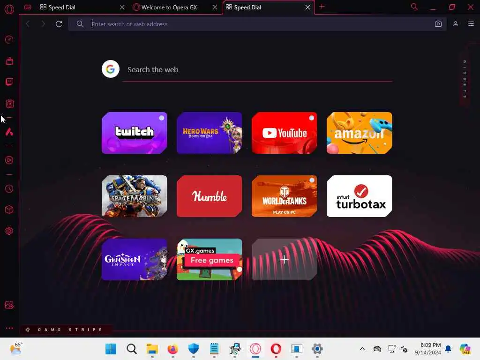Open a new tab with plus button
480x360 pixels.
pyautogui.click(x=322, y=7)
